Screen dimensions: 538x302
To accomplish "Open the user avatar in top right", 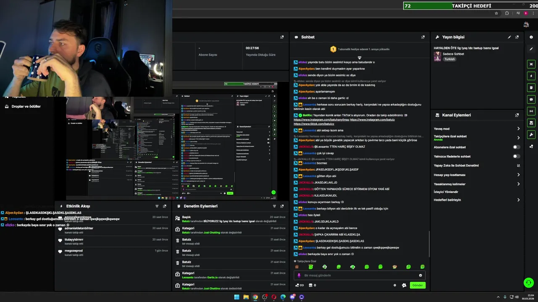I will point(526,25).
